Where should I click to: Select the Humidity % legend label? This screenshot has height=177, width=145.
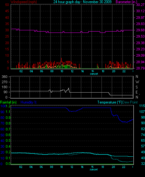coord(29,102)
